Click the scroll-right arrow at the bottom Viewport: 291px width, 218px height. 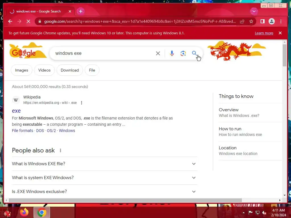pyautogui.click(x=280, y=200)
